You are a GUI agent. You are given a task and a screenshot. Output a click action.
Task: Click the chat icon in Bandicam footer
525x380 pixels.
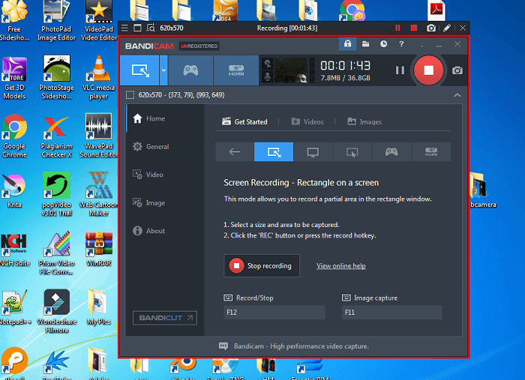click(x=223, y=346)
